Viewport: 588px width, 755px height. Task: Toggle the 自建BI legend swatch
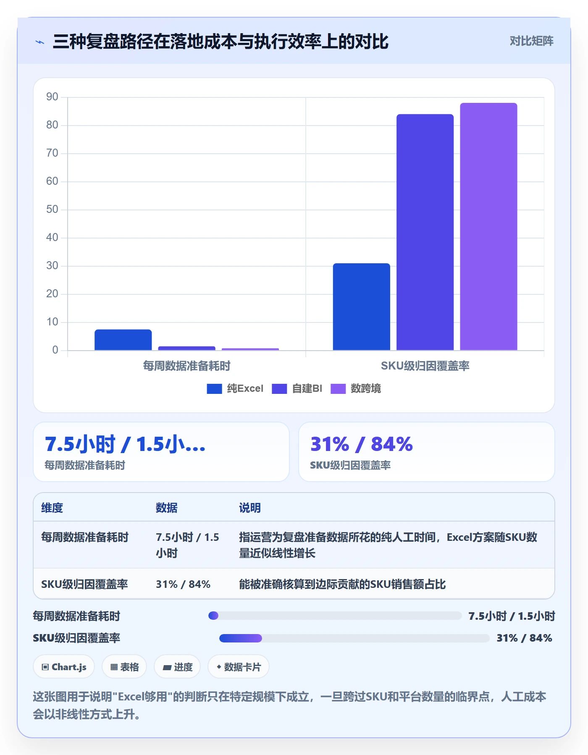pyautogui.click(x=279, y=389)
